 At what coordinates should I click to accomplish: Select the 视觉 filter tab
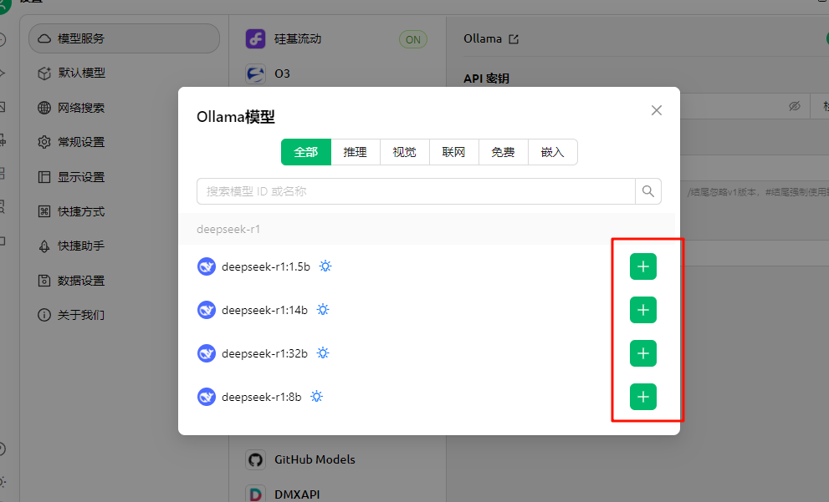(404, 152)
